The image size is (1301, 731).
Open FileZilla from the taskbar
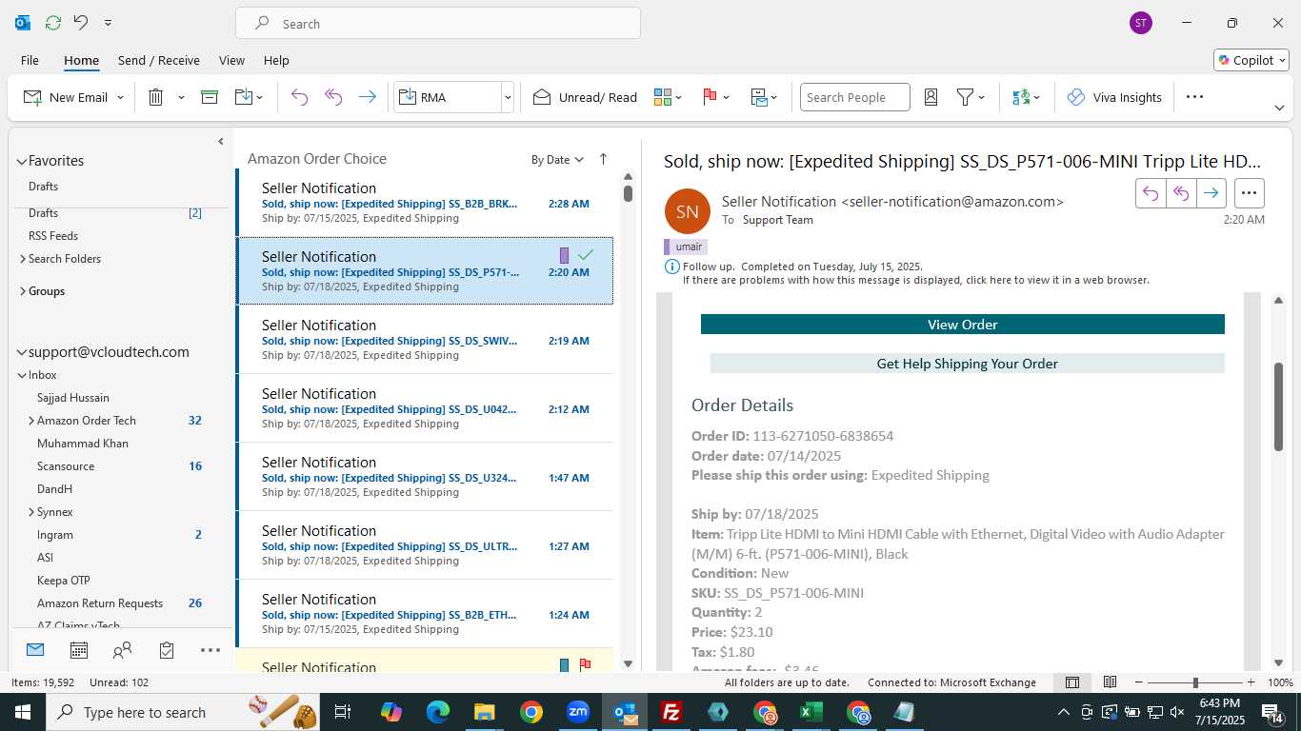(x=671, y=712)
